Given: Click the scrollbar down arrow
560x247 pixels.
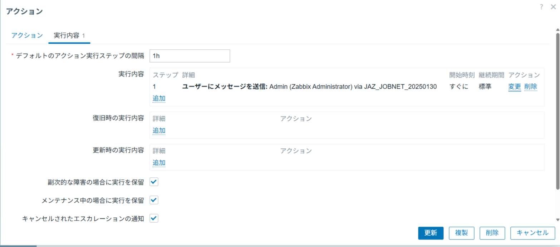Looking at the screenshot, I should pos(557,220).
